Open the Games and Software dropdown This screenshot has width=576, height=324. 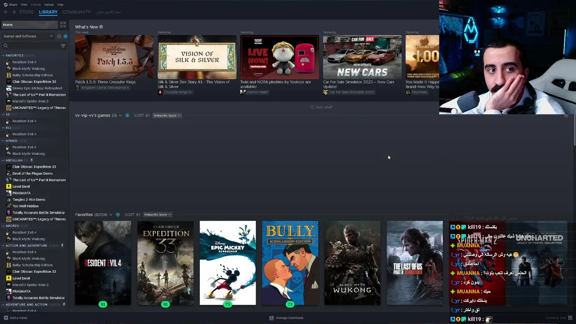(x=28, y=36)
